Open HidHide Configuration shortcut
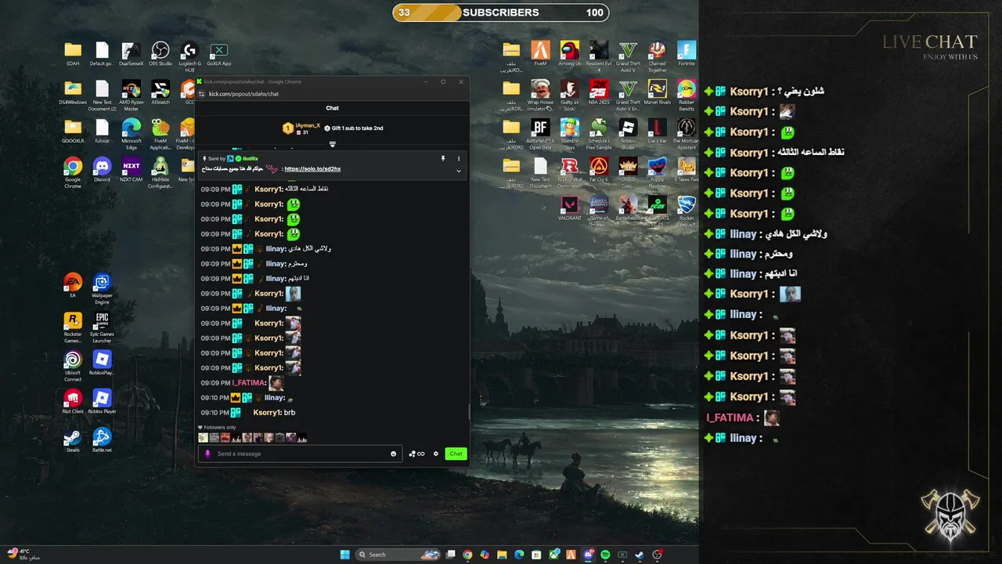The width and height of the screenshot is (1002, 564). point(160,172)
